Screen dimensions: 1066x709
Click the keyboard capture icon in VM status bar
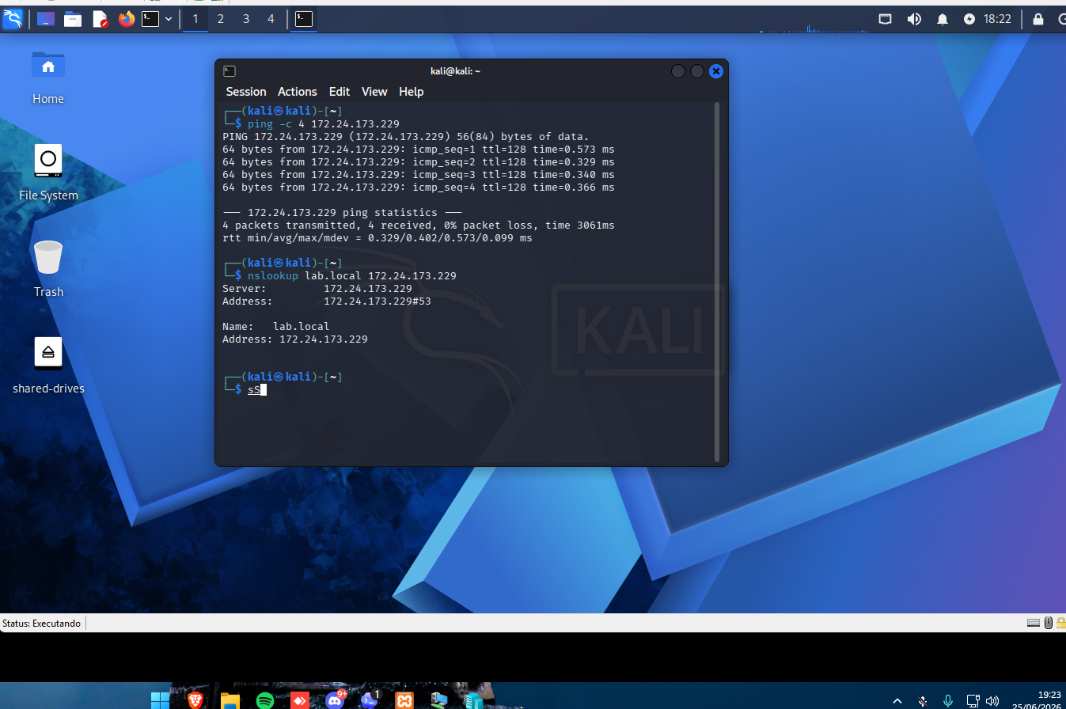(1034, 623)
